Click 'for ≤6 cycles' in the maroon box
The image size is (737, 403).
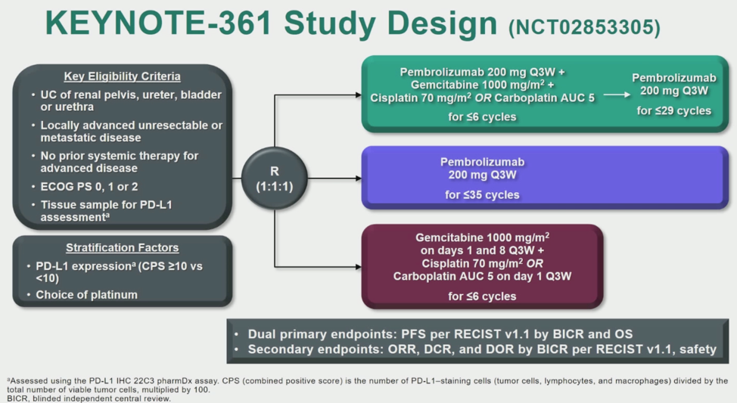click(x=482, y=296)
